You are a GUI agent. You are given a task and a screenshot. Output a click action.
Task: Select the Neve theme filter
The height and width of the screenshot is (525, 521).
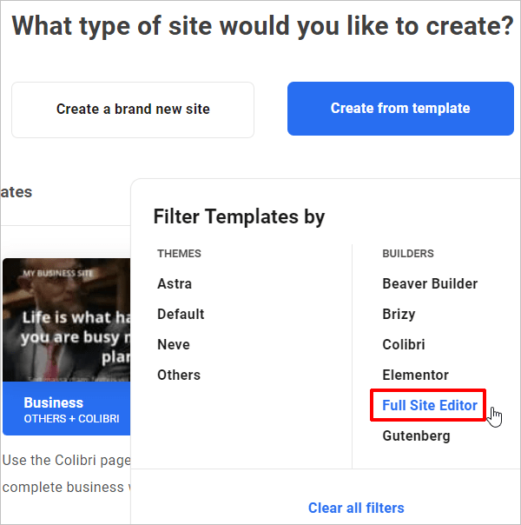click(x=174, y=344)
